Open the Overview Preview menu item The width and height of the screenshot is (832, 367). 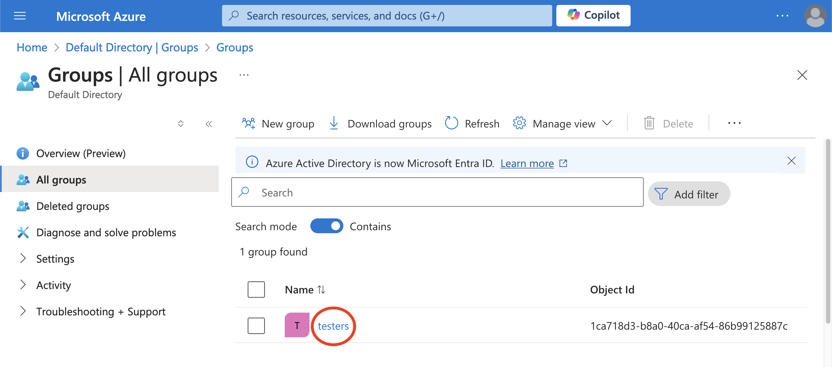[81, 154]
